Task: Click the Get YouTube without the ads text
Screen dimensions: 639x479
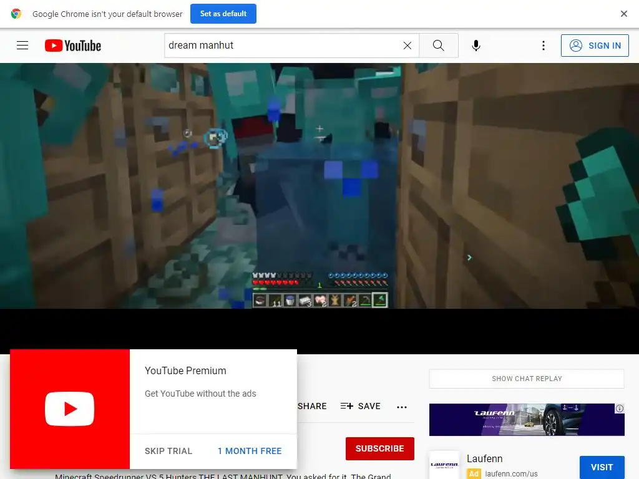Action: click(200, 394)
